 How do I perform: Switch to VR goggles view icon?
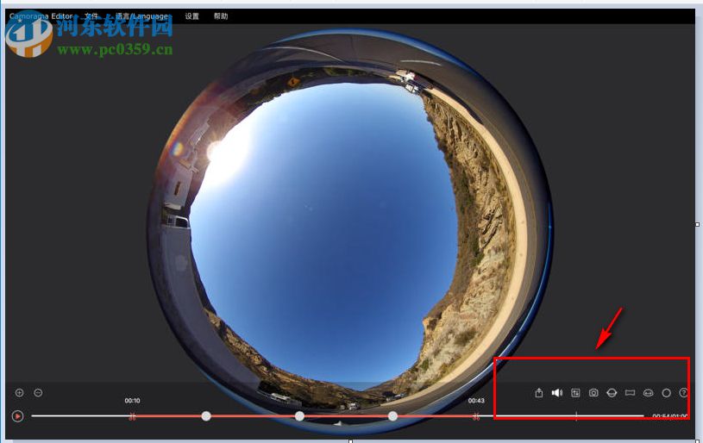click(649, 393)
